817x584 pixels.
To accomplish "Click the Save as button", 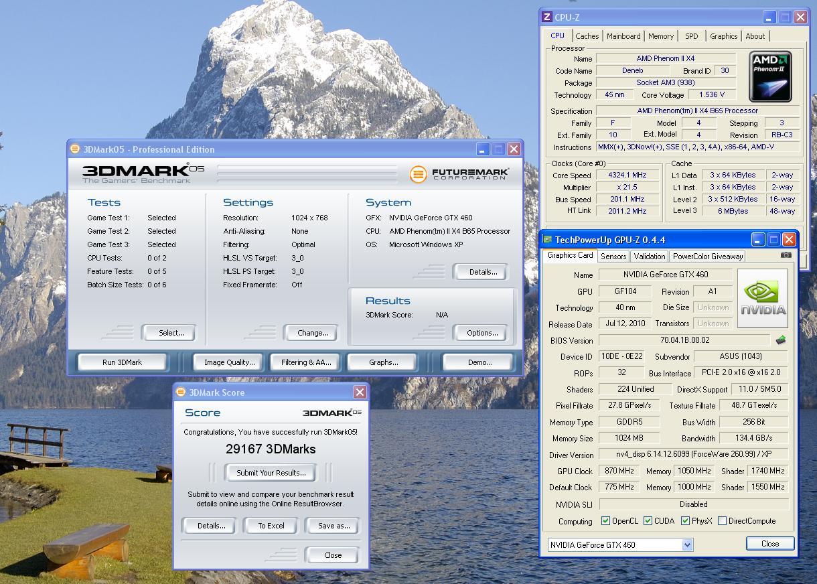I will (x=333, y=526).
